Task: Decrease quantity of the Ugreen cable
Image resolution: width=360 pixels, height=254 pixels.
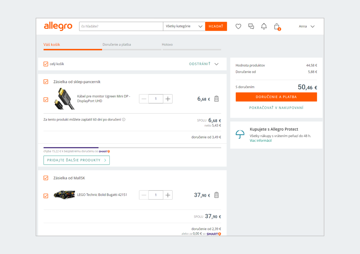Action: (x=144, y=99)
